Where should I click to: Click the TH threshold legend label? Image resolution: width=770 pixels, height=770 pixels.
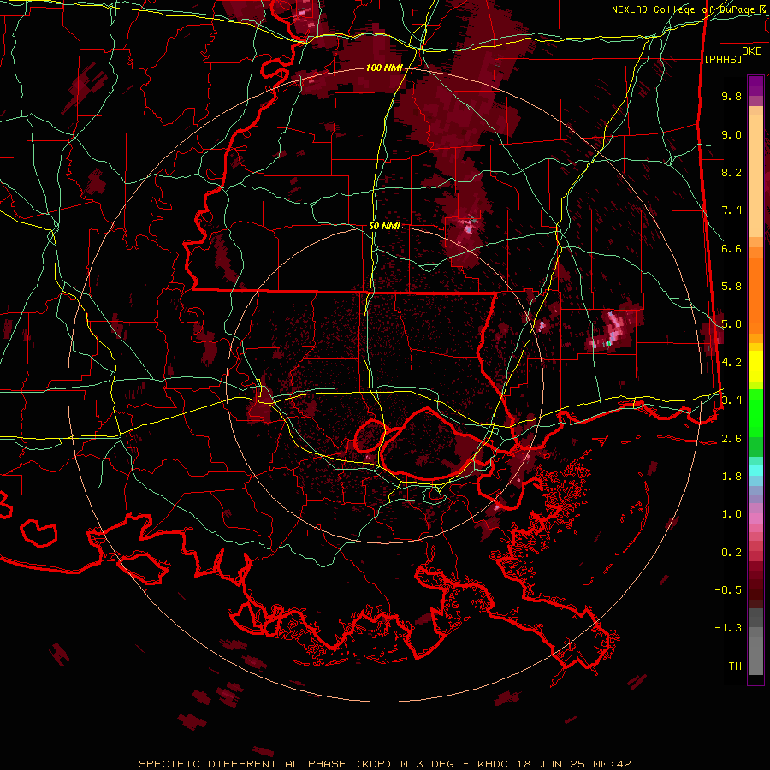[x=735, y=666]
